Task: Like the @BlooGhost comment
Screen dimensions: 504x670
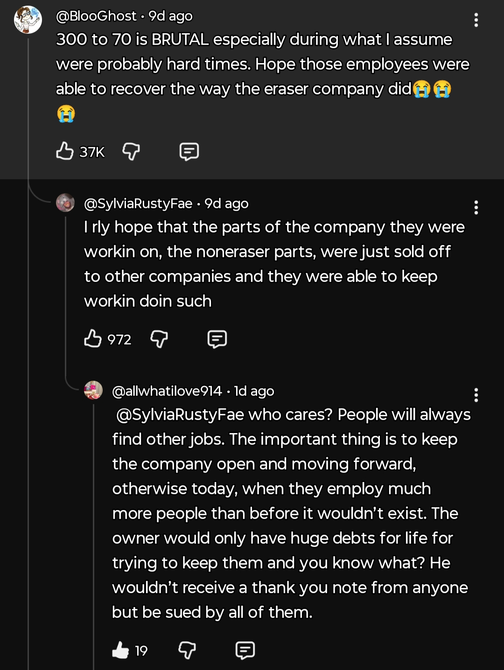Action: 65,151
